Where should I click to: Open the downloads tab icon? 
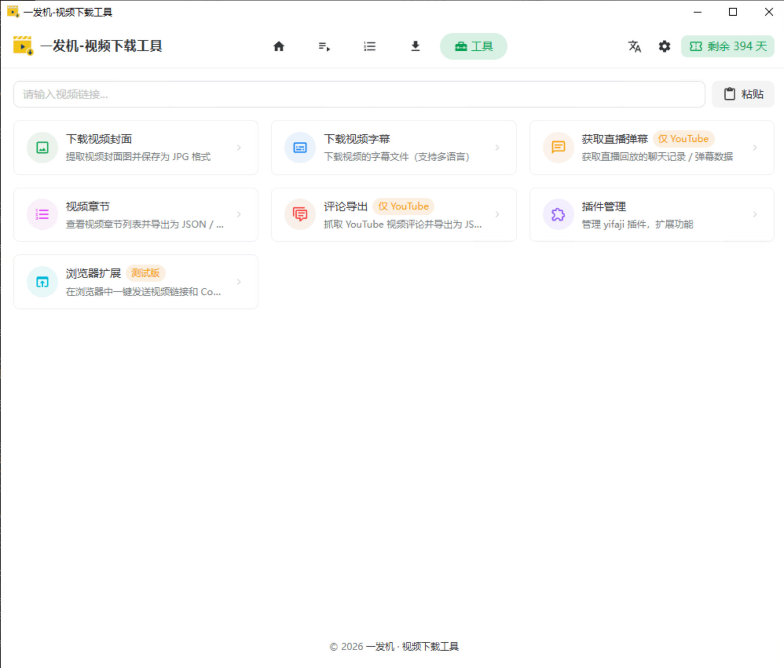point(415,46)
